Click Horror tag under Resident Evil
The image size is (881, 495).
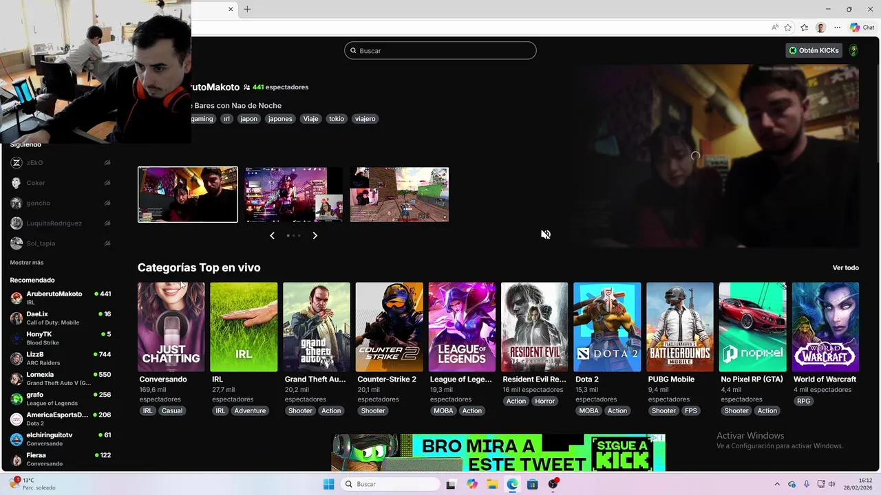[x=545, y=401]
